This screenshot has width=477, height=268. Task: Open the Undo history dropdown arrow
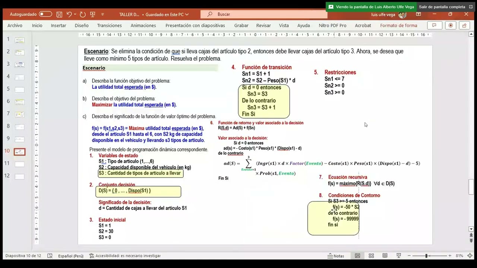[75, 15]
